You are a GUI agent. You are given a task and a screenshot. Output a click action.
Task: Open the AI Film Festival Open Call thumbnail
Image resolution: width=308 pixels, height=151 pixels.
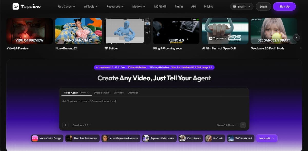tap(225, 31)
